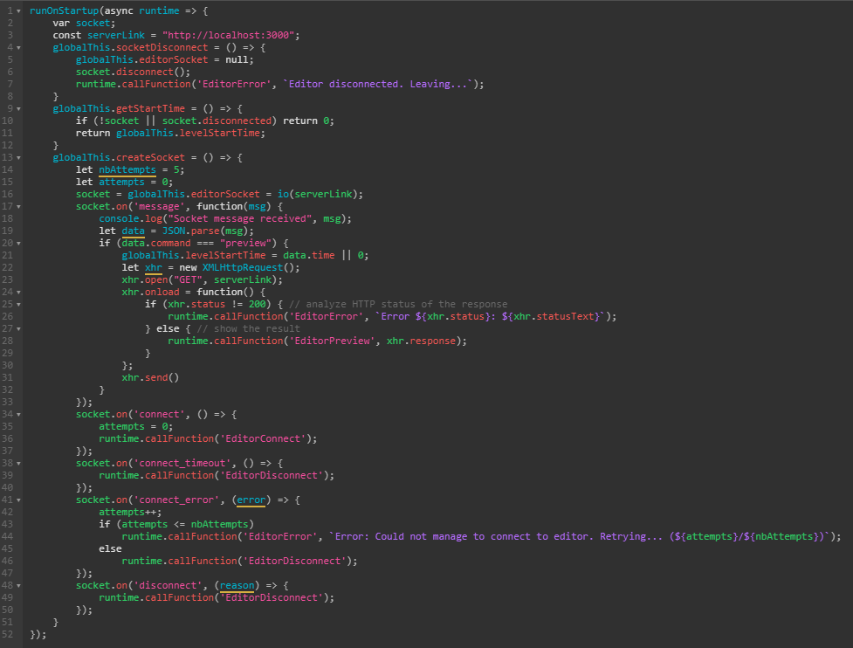Click underlined "data" declaration on line 19
This screenshot has width=853, height=648.
click(x=134, y=231)
